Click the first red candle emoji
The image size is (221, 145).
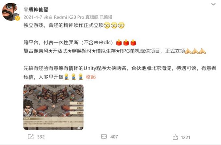(119, 42)
